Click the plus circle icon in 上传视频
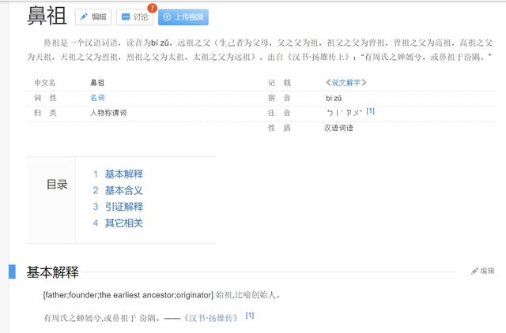506x333 pixels. point(167,17)
